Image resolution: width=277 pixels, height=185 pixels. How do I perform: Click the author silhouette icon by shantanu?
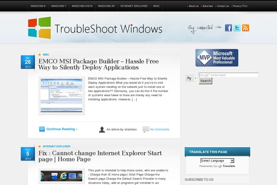click(x=102, y=129)
